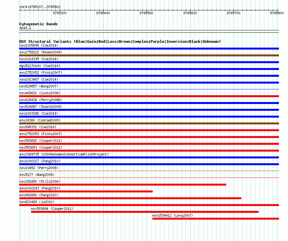
Task: Click nsv469621 (Locke2006) label
Action: [x=40, y=93]
